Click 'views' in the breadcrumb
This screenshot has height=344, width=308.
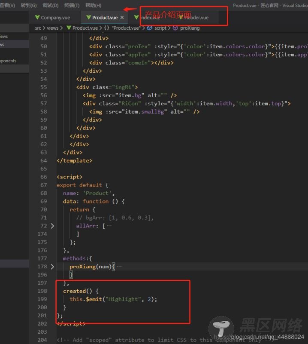click(52, 28)
